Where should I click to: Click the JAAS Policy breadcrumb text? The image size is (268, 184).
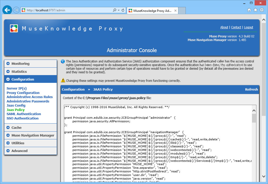103,89
